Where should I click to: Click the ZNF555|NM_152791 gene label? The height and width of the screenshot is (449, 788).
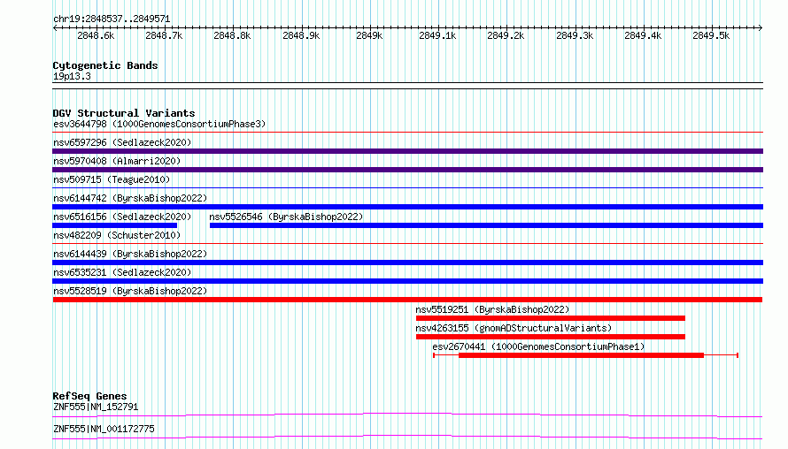pyautogui.click(x=96, y=407)
